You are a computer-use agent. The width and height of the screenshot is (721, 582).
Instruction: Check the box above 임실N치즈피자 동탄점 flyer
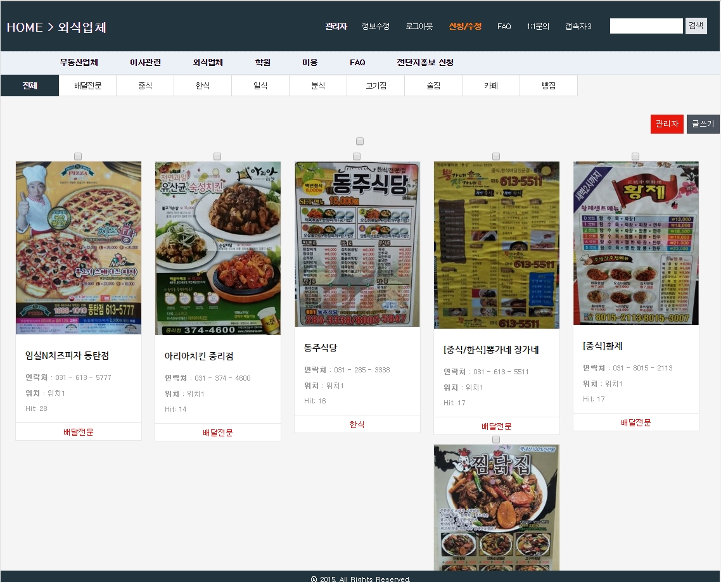[78, 156]
